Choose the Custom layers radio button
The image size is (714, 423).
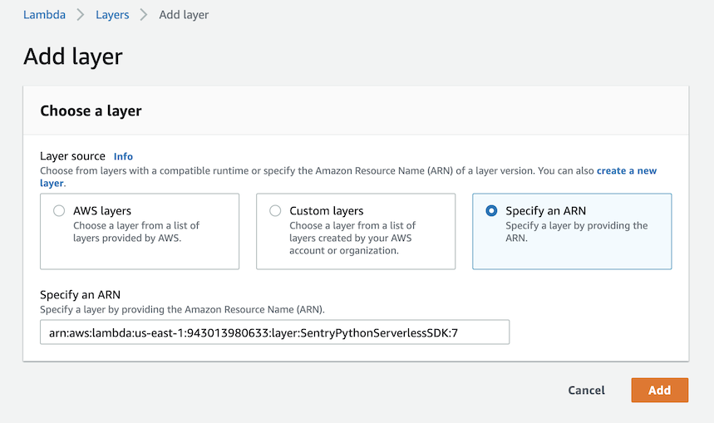tap(275, 211)
